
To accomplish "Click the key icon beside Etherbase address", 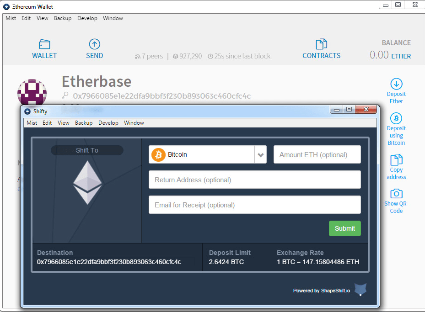I will click(x=65, y=95).
